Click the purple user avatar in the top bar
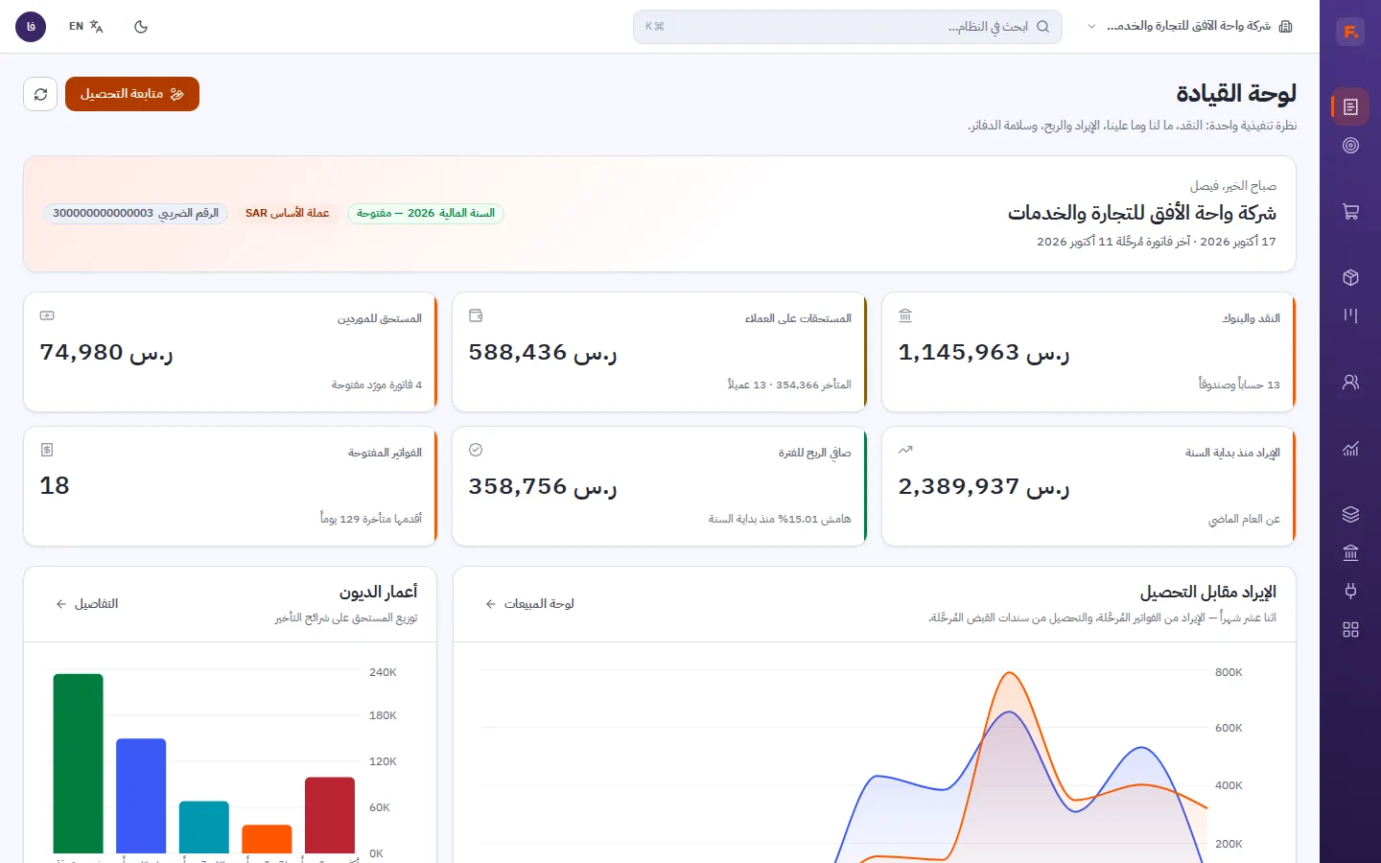This screenshot has width=1381, height=863. point(31,27)
